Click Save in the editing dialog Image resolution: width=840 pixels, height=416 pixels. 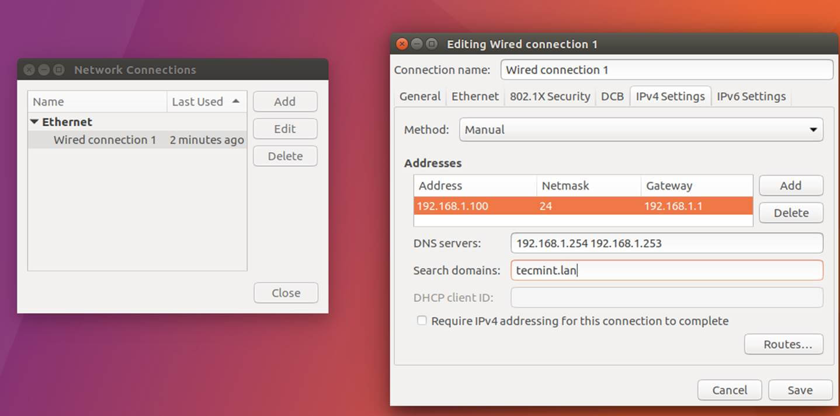[800, 390]
